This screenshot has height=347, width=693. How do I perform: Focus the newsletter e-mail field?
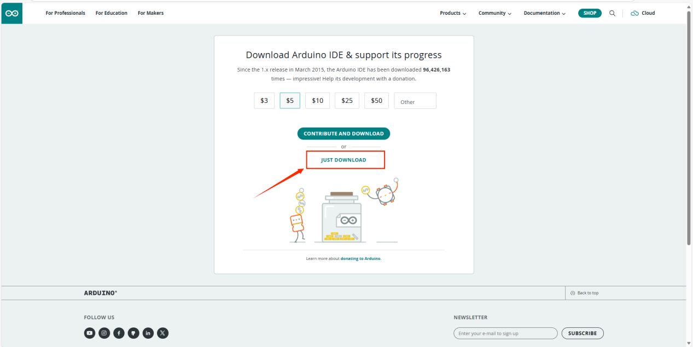505,333
